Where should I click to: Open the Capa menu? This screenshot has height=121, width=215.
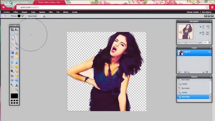click(x=33, y=12)
